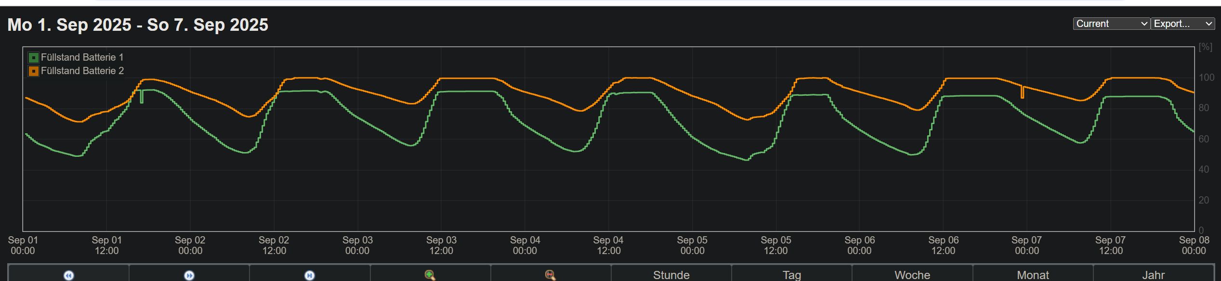Click the Füllstand Batterie 2 legend label
Screen dimensions: 1221x281
coord(82,71)
